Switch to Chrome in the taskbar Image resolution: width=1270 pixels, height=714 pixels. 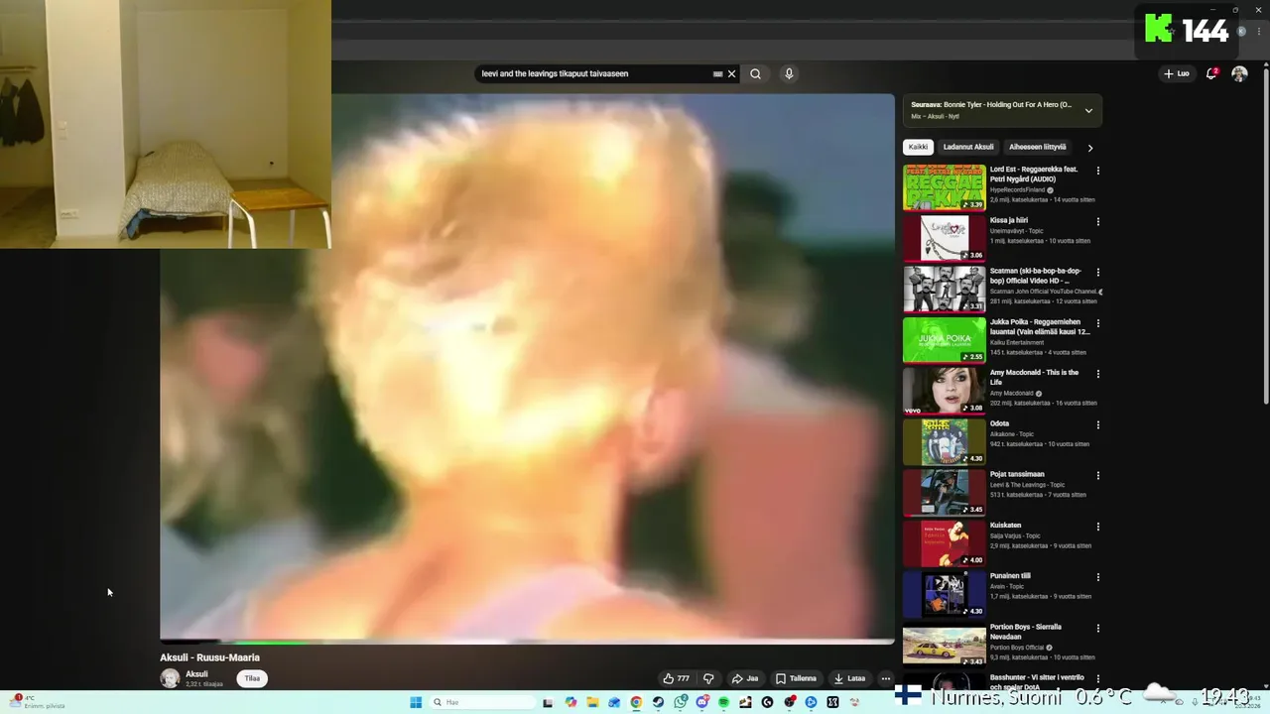(x=636, y=702)
